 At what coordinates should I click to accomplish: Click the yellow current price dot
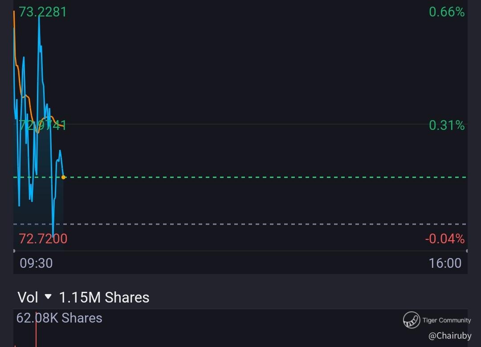63,177
